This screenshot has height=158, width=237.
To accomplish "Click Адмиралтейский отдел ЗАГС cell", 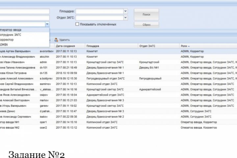I will 105,95.
